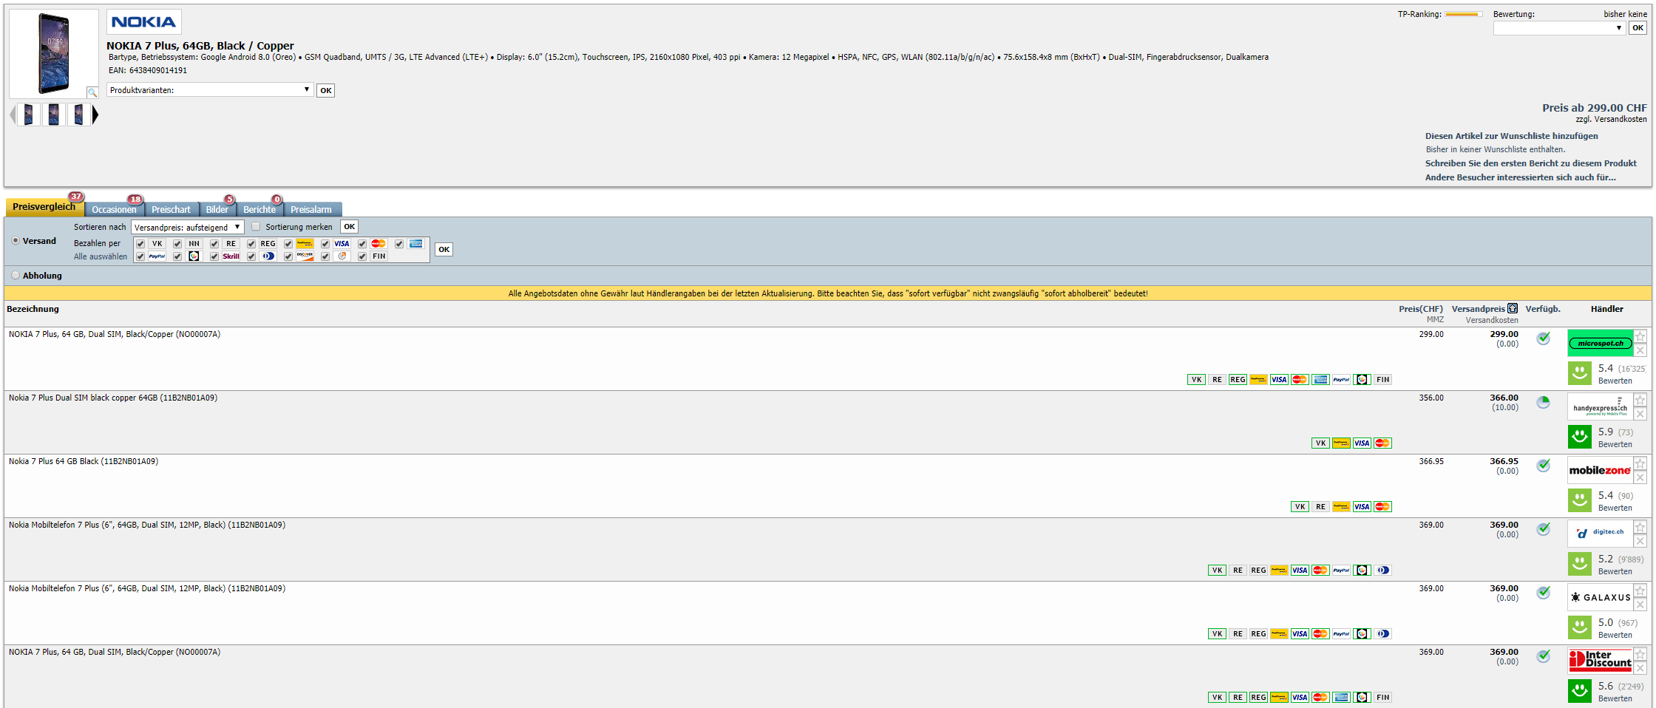
Task: Click Bewerten under the microspot.ch rating
Action: (1615, 381)
